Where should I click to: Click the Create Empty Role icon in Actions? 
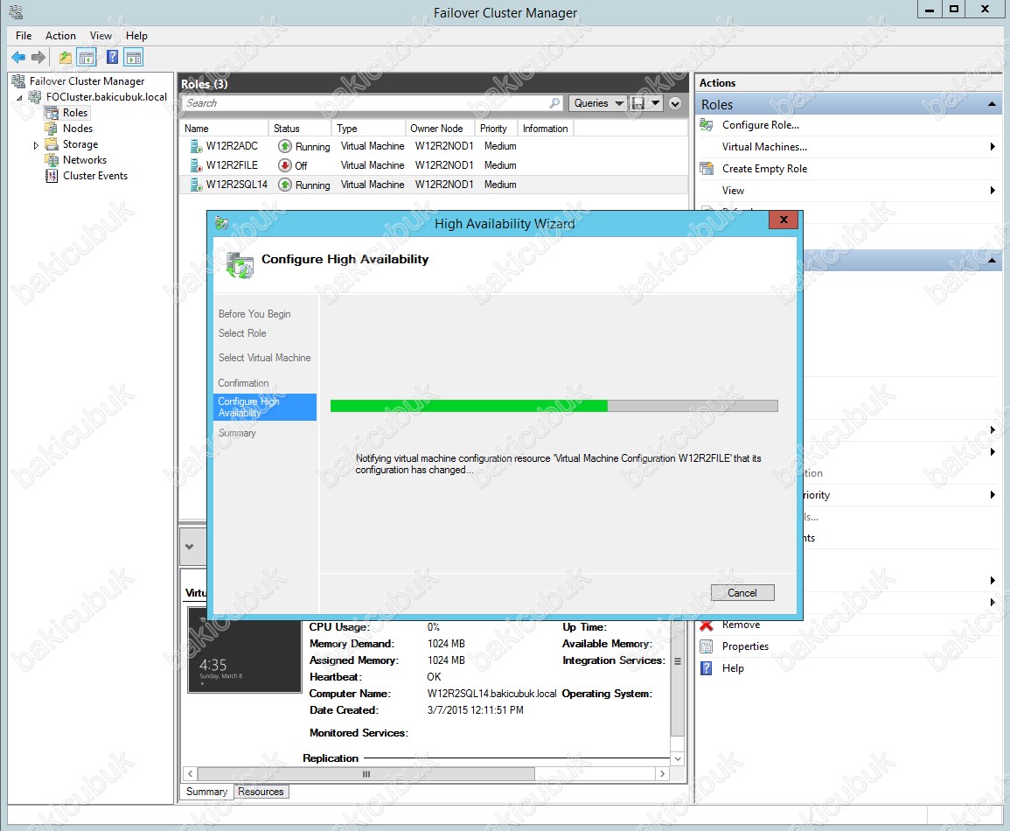[707, 169]
